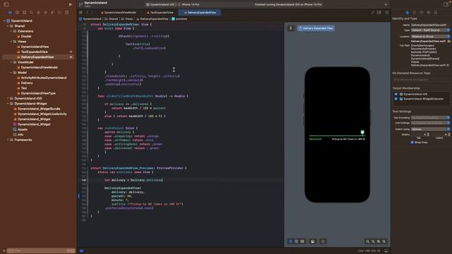Reveal file path folder icon in inspector
Viewport: 452px width, 254px height.
point(449,41)
